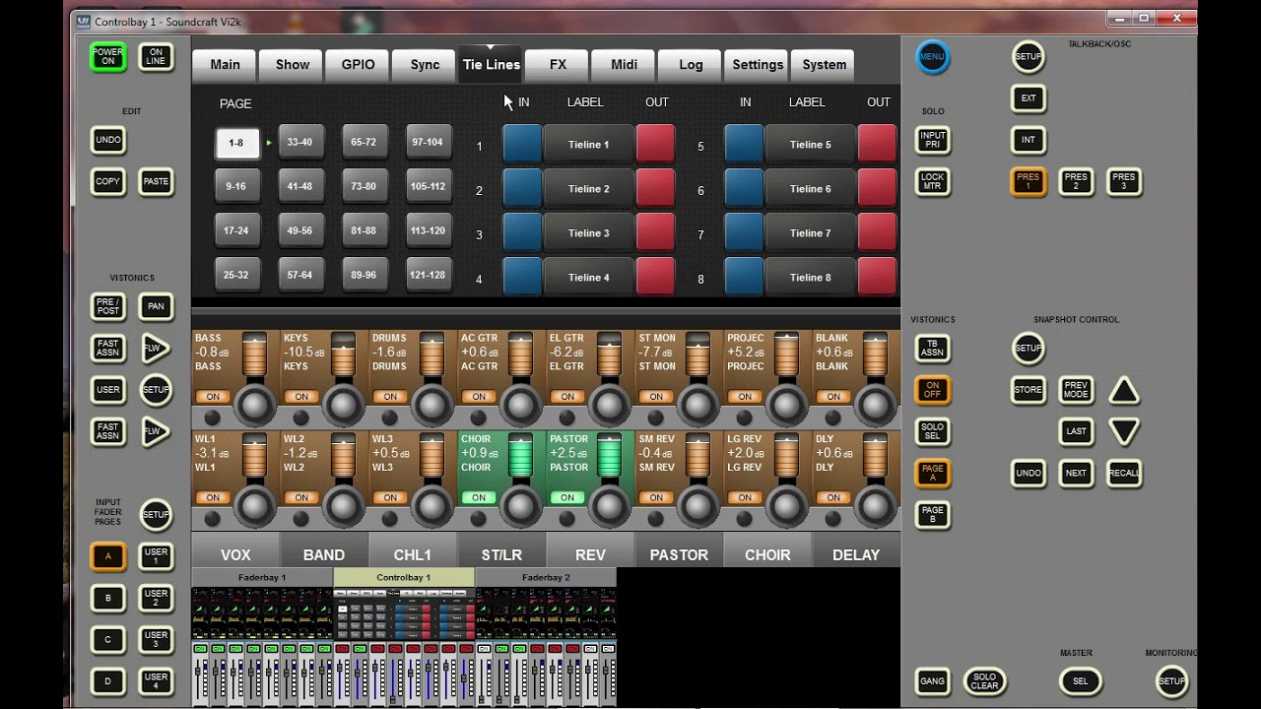This screenshot has width=1261, height=709.
Task: Click the snapshot STORE button
Action: click(x=1028, y=390)
